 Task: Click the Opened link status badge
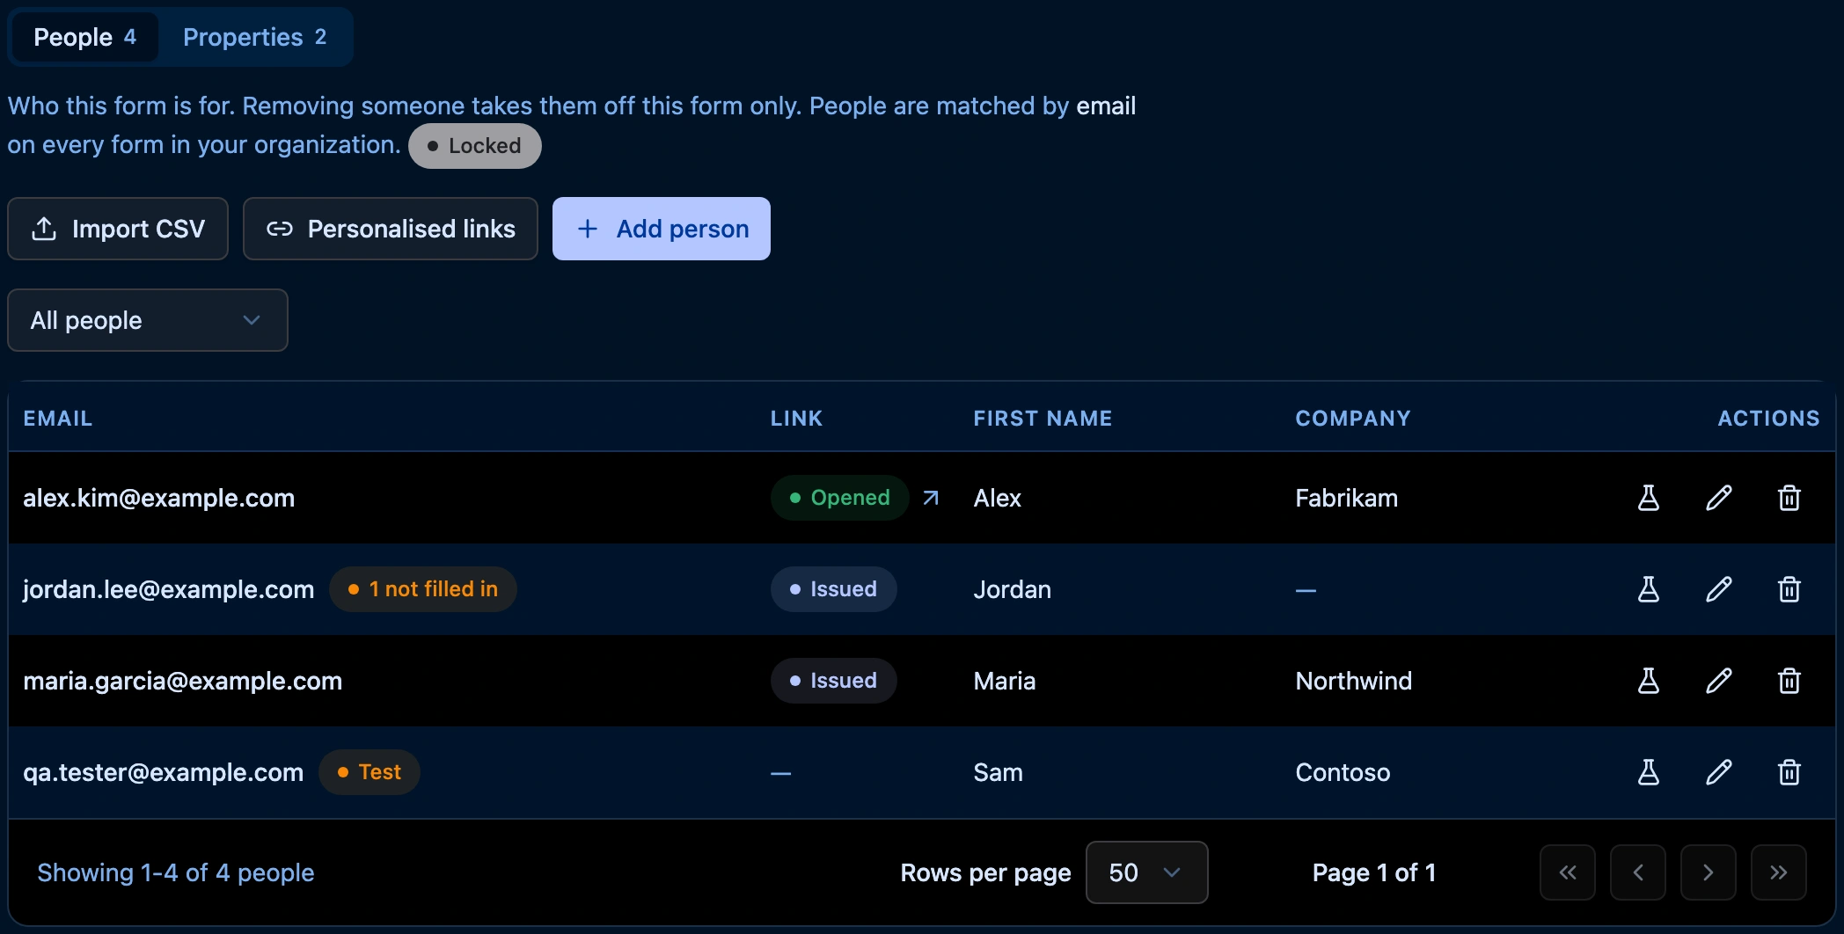840,498
